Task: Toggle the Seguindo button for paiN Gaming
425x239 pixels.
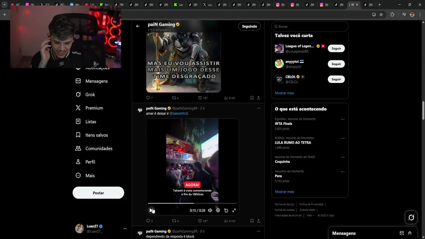Action: pyautogui.click(x=249, y=26)
